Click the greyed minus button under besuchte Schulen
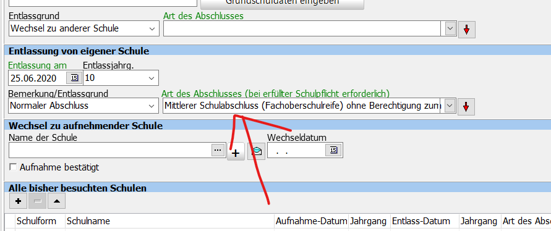 (37, 201)
